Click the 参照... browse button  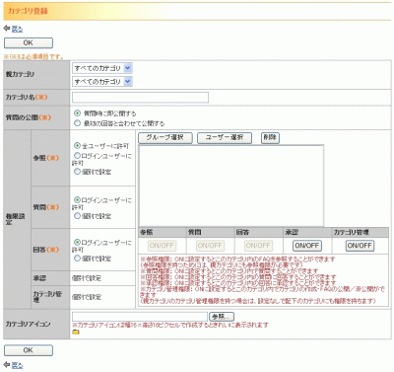tap(222, 317)
